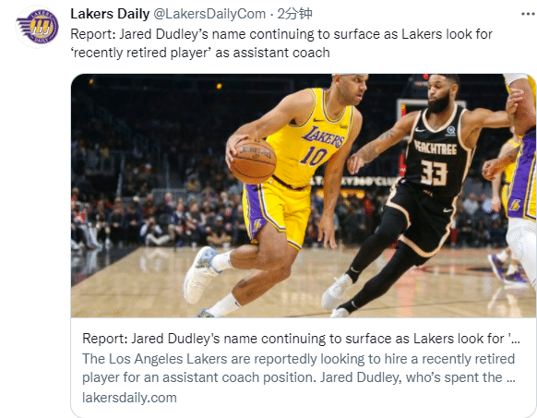This screenshot has width=537, height=418.
Task: Open the @LakersDailyCom handle link
Action: pyautogui.click(x=209, y=14)
